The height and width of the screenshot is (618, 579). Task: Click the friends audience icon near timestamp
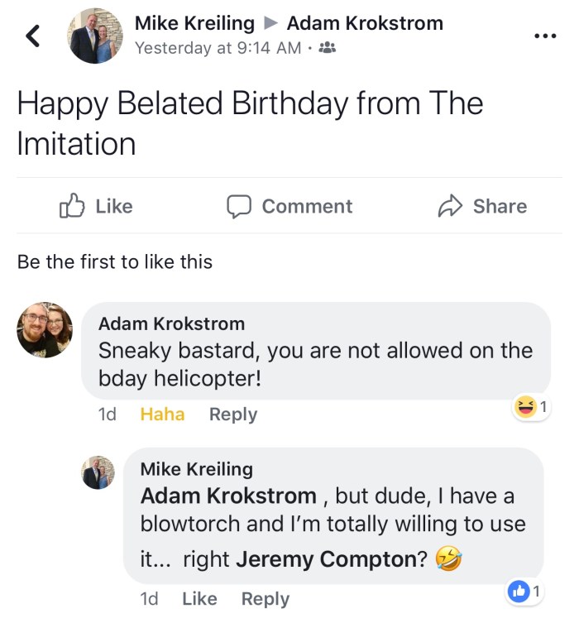point(328,48)
